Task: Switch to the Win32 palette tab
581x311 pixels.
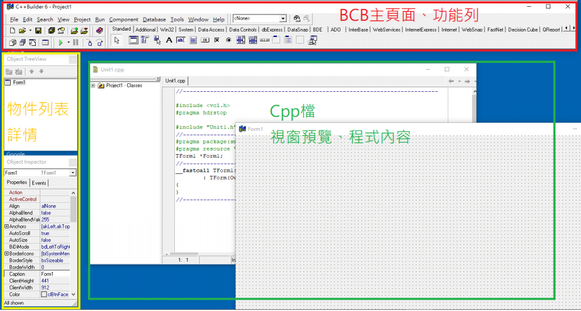Action: [x=167, y=29]
